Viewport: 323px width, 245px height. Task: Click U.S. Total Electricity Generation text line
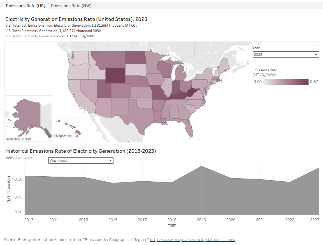53,31
